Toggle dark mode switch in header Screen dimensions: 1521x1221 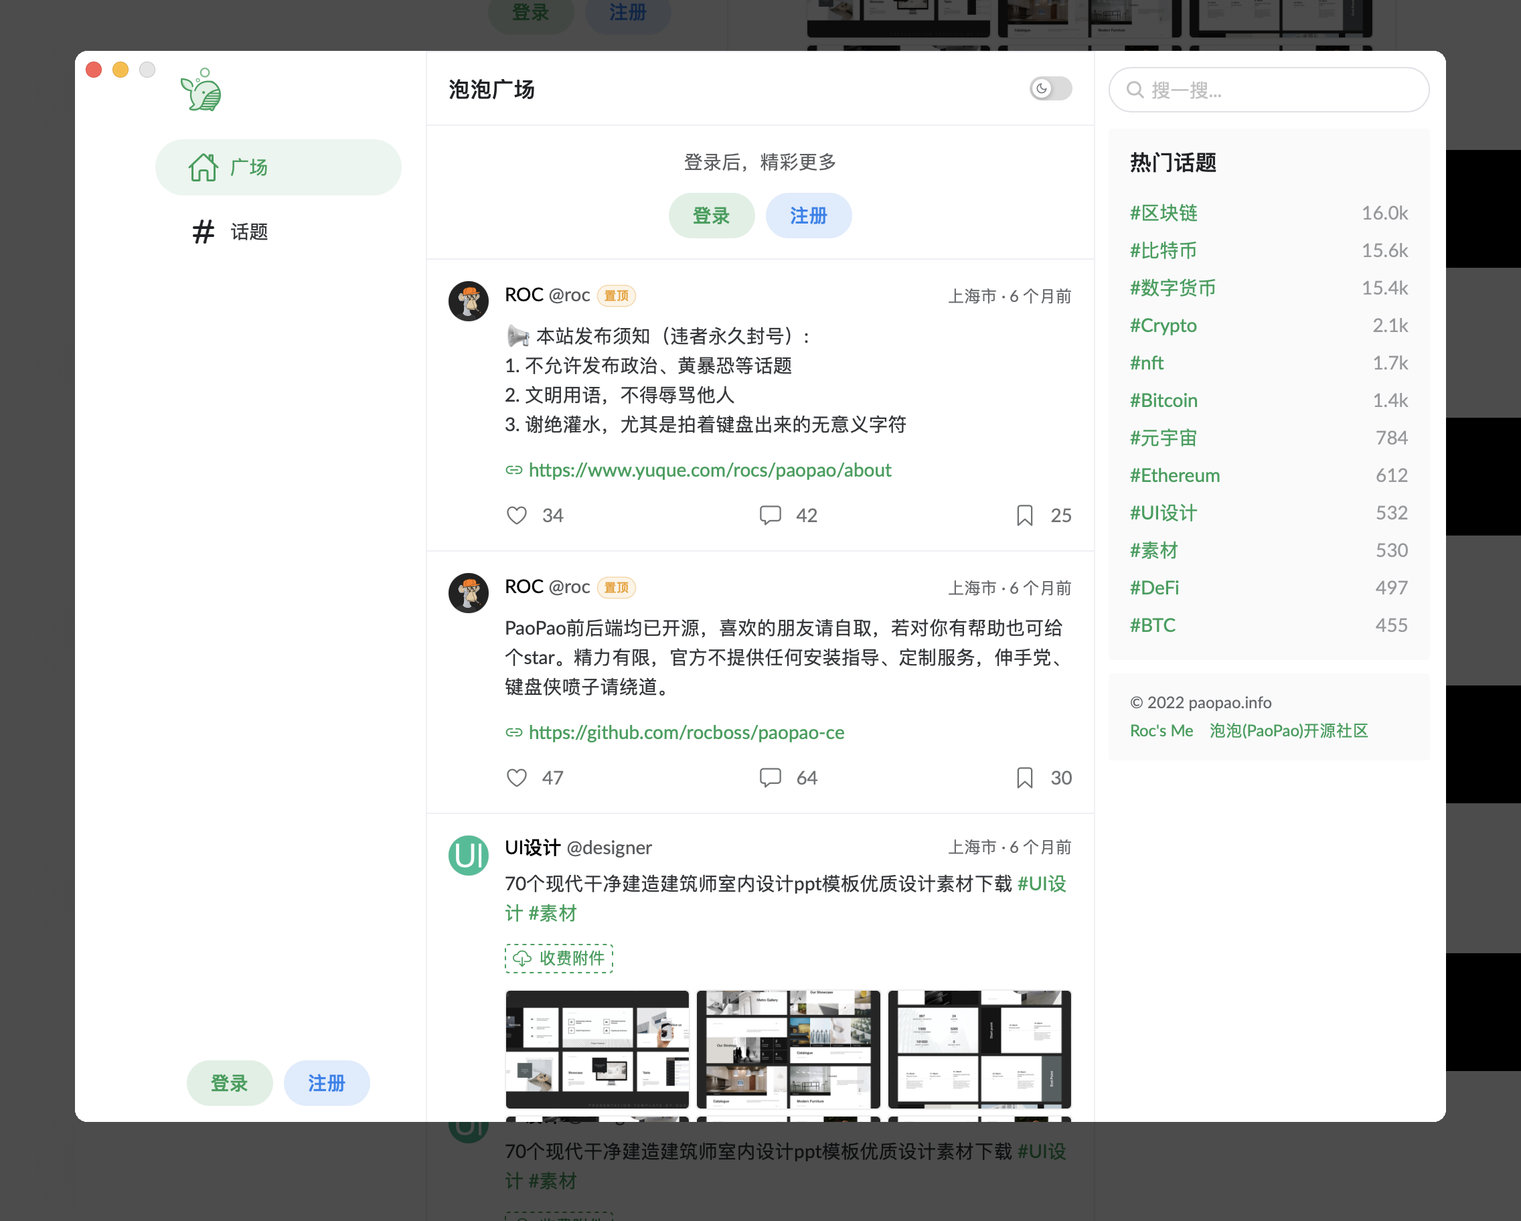tap(1050, 89)
